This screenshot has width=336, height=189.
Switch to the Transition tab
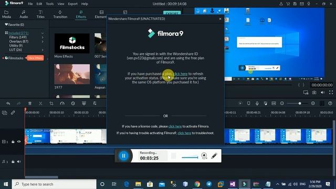pyautogui.click(x=60, y=14)
